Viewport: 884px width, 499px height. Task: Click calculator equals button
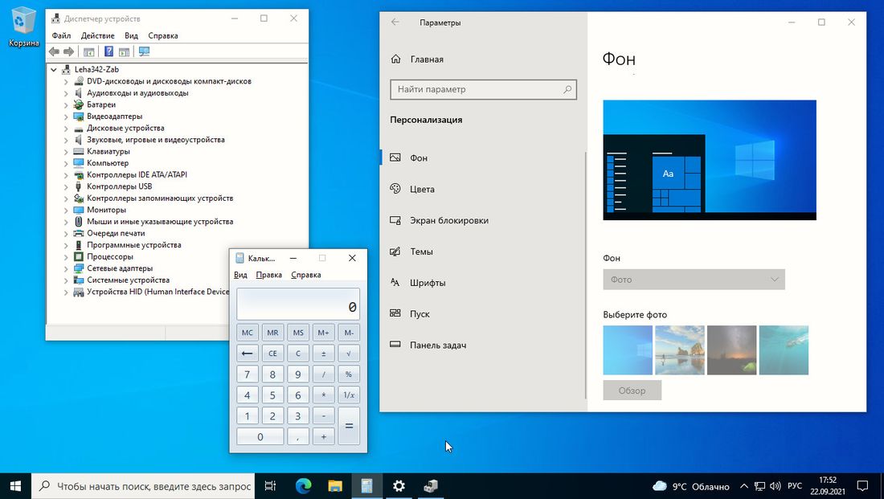coord(349,426)
